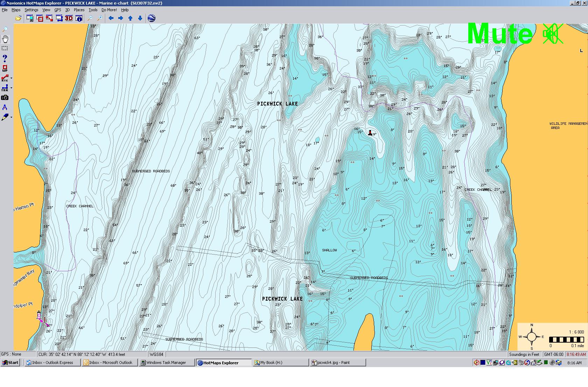Image resolution: width=588 pixels, height=387 pixels.
Task: Click the zoom in magnifier with plus
Action: 100,18
